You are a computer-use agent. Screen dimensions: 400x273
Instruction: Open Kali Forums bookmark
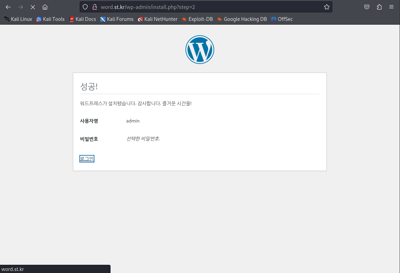coord(117,19)
